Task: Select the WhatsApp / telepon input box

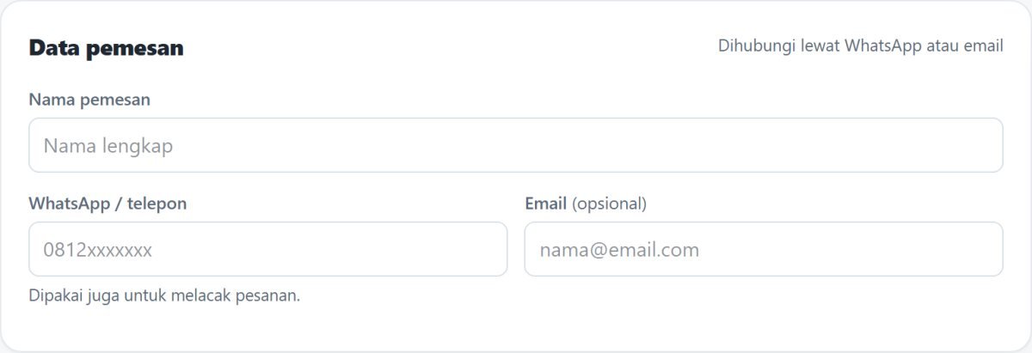Action: point(268,249)
